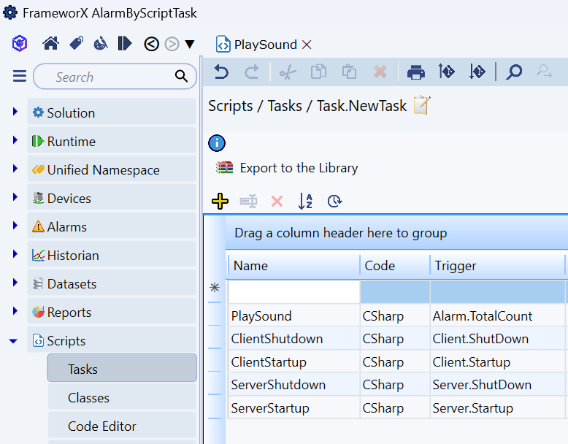
Task: Click the Trigger column header
Action: pyautogui.click(x=496, y=266)
